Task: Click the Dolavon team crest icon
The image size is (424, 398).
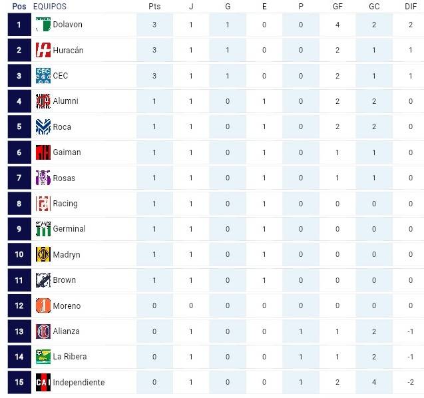Action: [43, 25]
